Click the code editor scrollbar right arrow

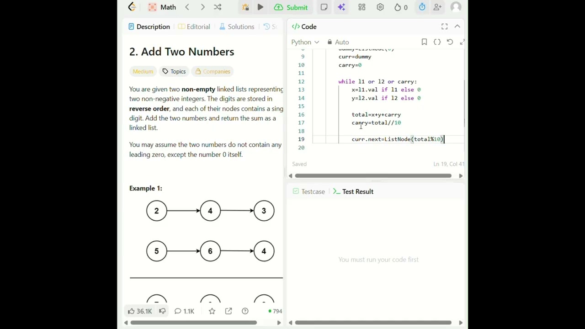461,175
